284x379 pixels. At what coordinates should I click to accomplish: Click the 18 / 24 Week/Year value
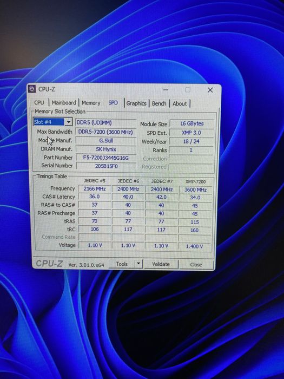[x=191, y=141]
